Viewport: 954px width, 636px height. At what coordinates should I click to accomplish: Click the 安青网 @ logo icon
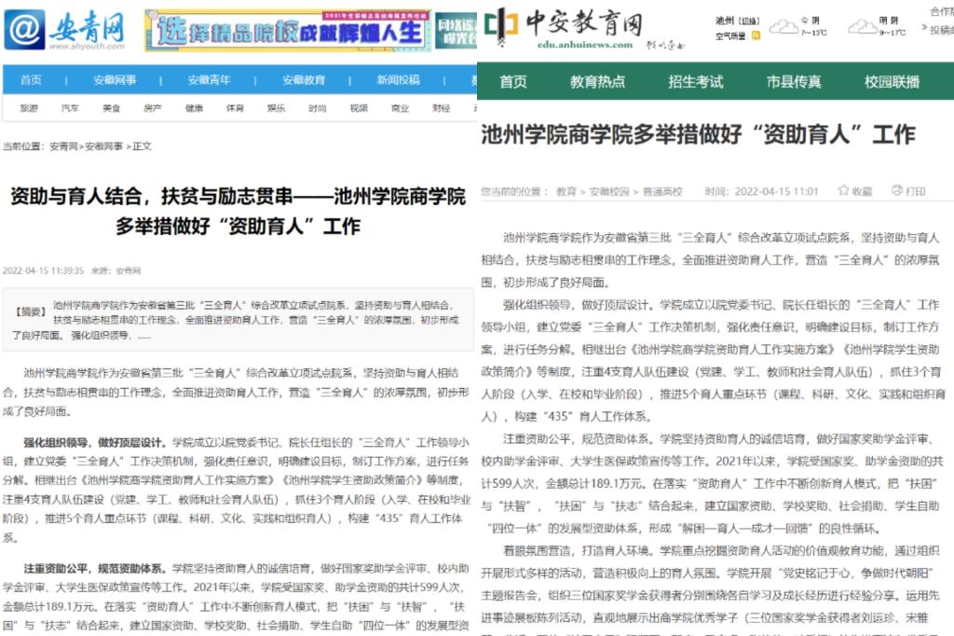tap(25, 30)
